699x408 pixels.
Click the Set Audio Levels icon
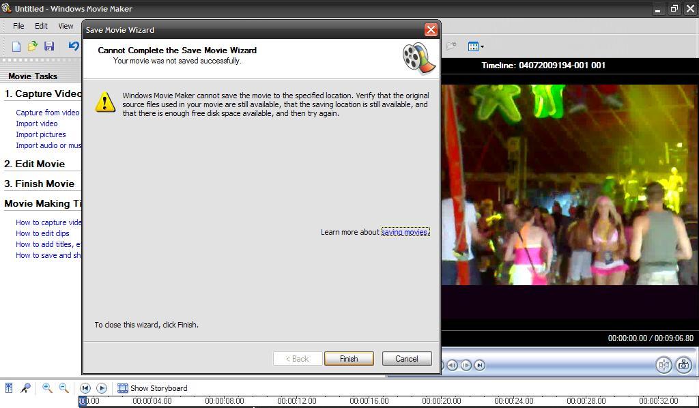8,388
